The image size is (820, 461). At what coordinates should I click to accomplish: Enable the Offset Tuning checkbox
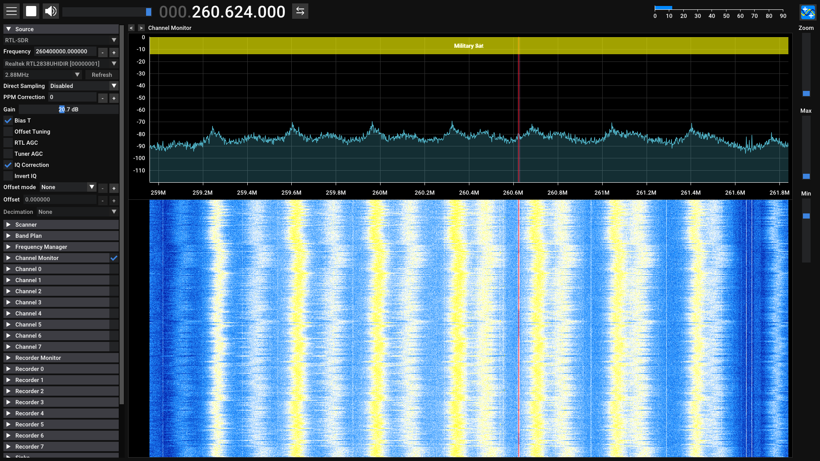coord(8,132)
